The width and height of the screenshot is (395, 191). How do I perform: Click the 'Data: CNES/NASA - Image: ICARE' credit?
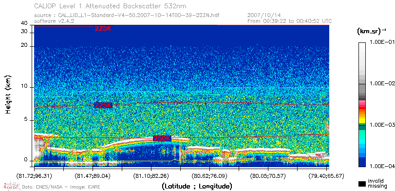pyautogui.click(x=61, y=187)
